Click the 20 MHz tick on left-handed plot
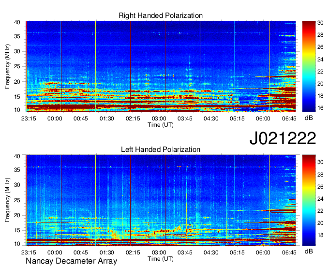Screen dimensions: 329x267 (17, 215)
